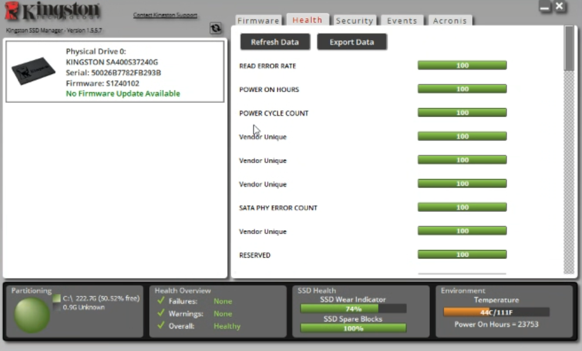582x351 pixels.
Task: Click the POWER CYCLE COUNT label
Action: (274, 113)
